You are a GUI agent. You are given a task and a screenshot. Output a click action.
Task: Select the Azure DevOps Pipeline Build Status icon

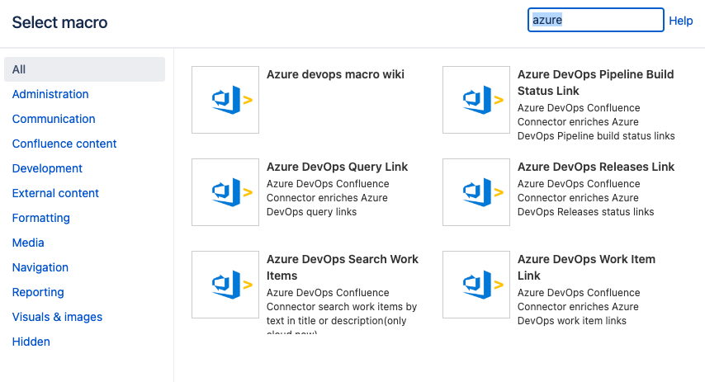(x=476, y=100)
